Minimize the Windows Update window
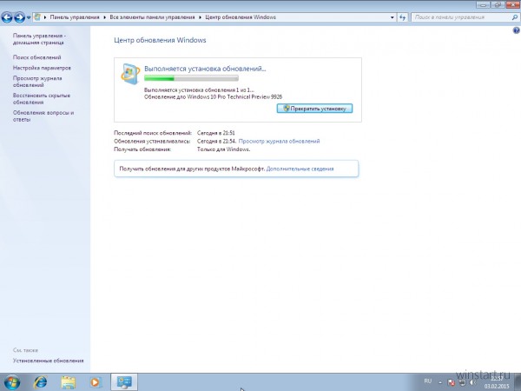This screenshot has height=391, width=521. [x=483, y=4]
